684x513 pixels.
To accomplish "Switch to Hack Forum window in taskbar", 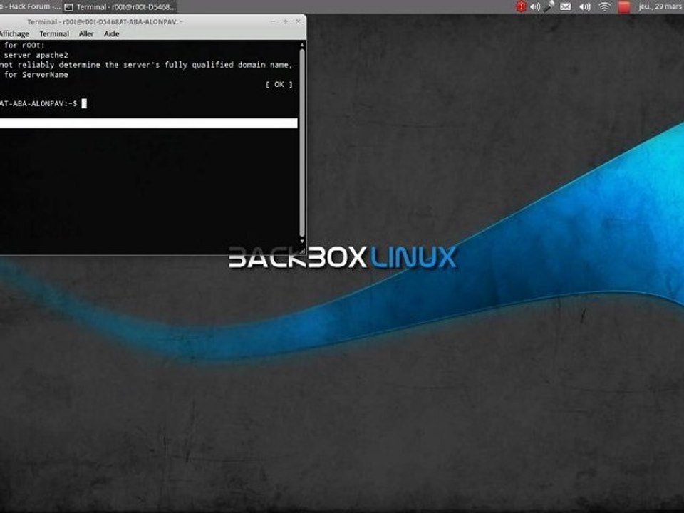I will tap(30, 6).
